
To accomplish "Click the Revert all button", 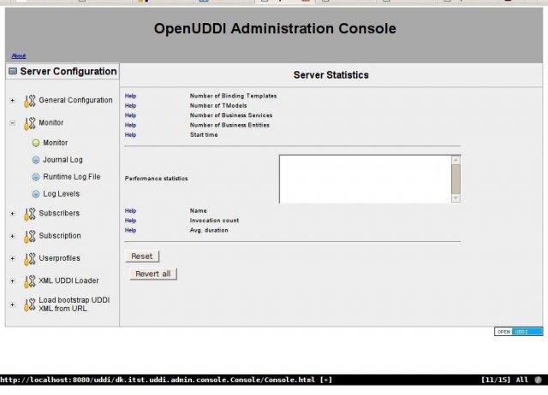I will pyautogui.click(x=153, y=274).
